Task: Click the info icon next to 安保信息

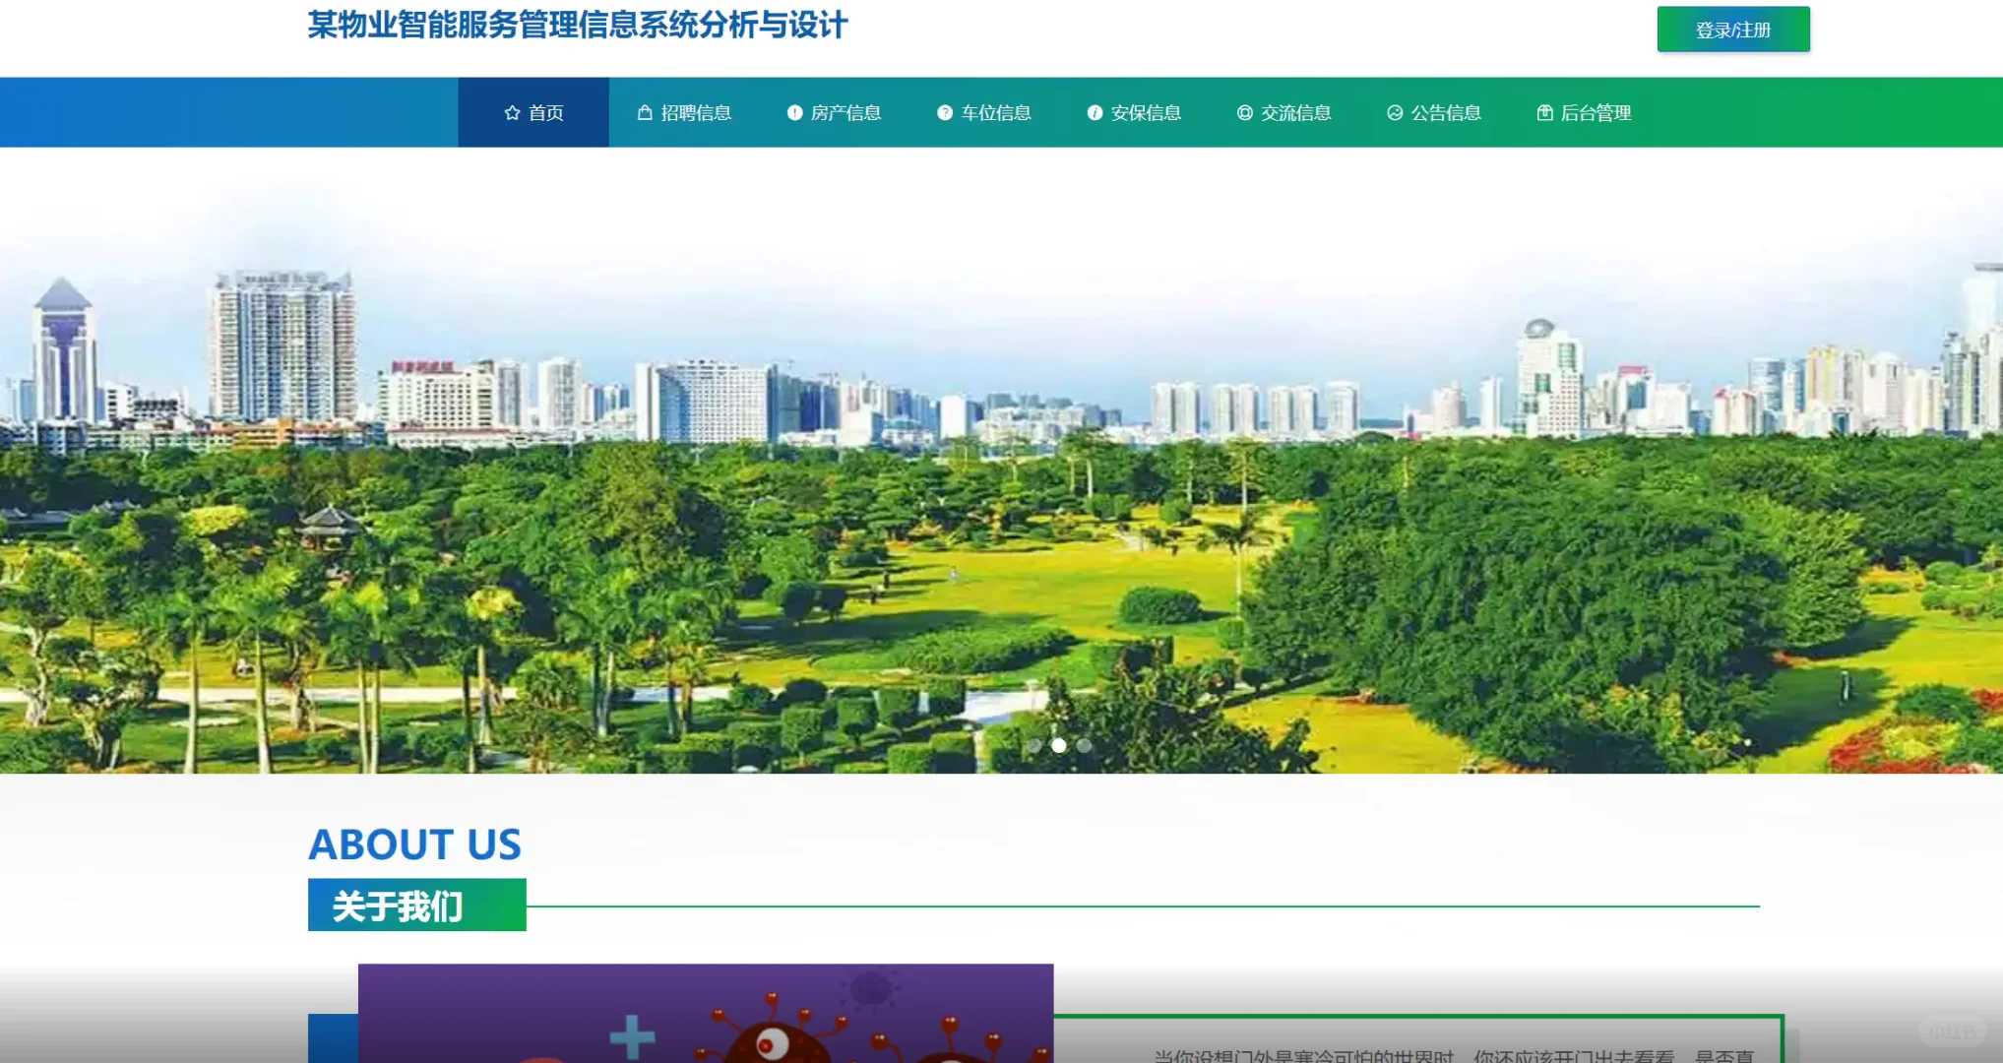Action: click(1095, 112)
